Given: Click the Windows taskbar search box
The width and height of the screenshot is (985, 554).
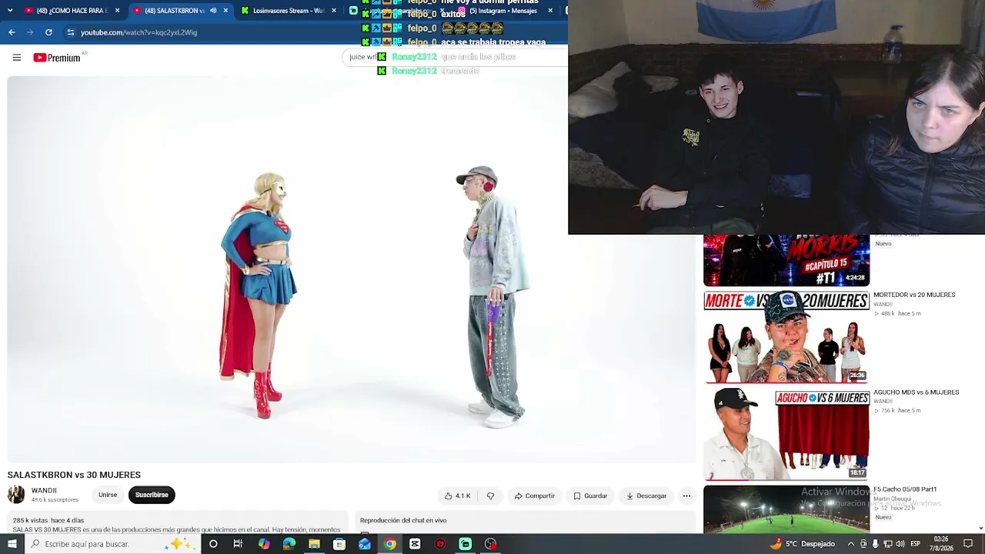Looking at the screenshot, I should tap(112, 544).
